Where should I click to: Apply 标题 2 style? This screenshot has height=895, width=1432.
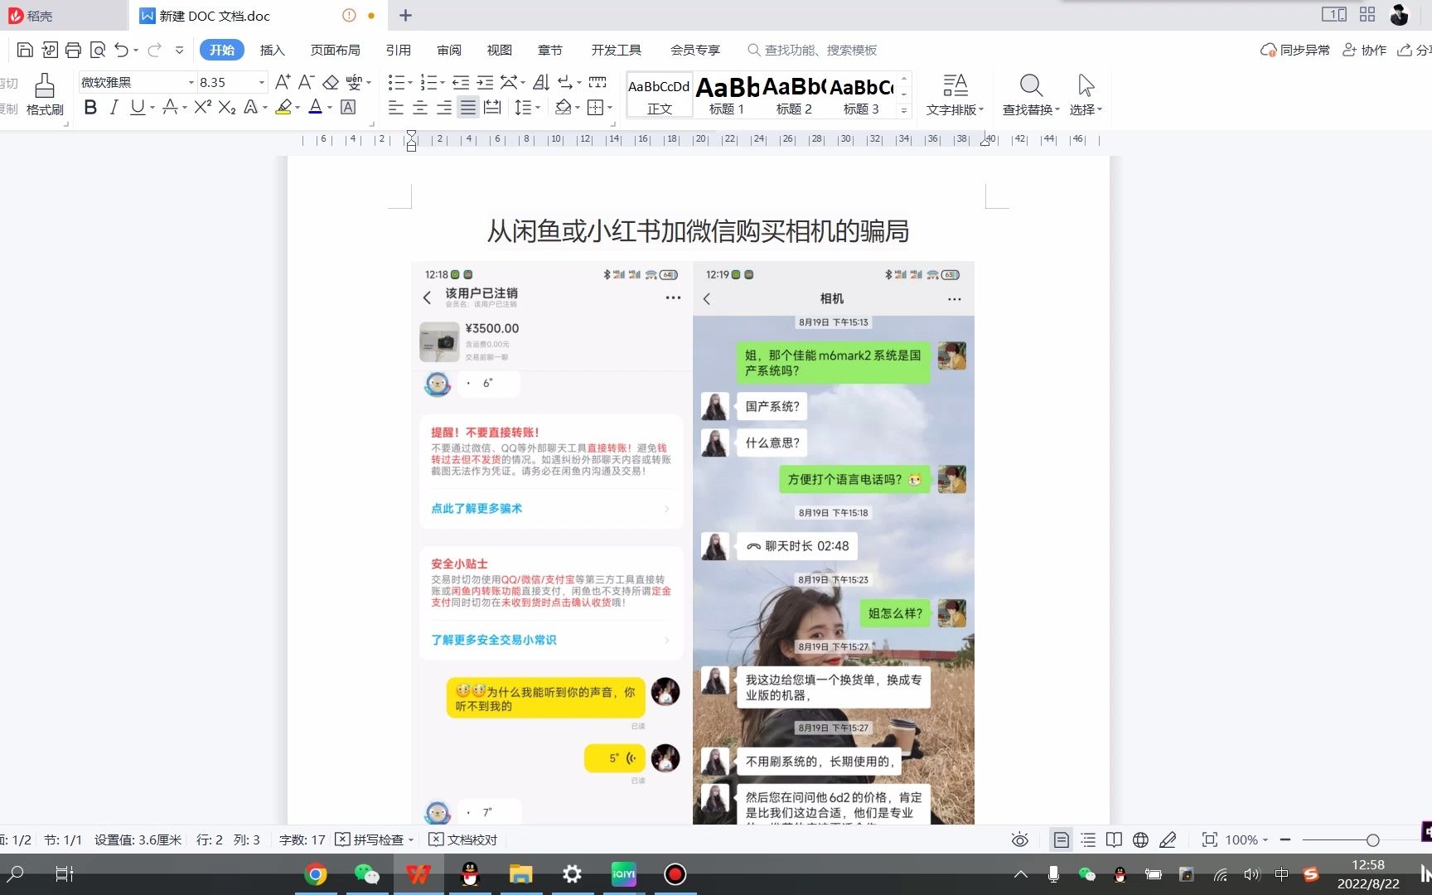pyautogui.click(x=794, y=95)
